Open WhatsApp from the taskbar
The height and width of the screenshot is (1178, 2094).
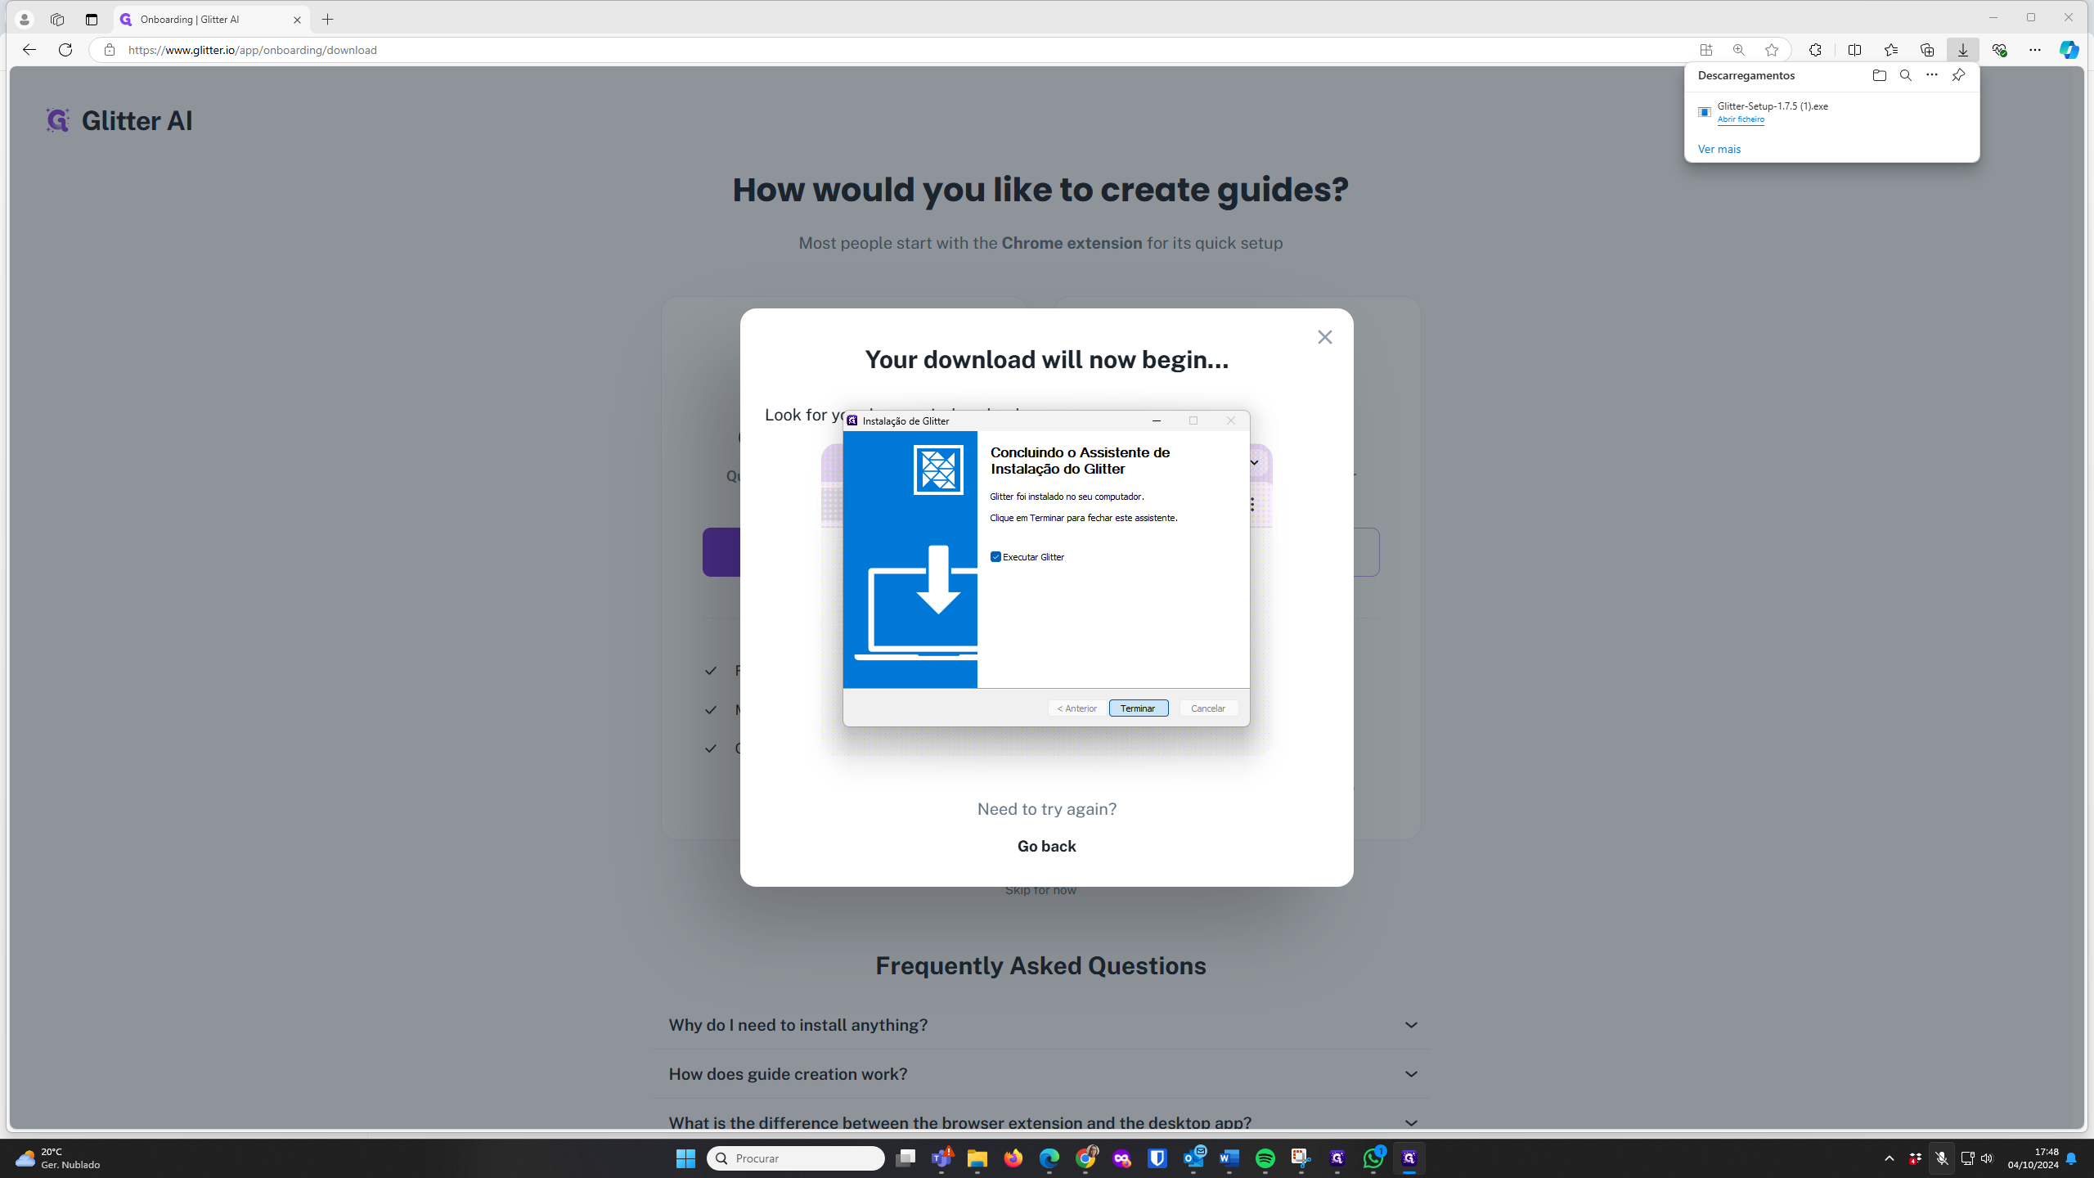pyautogui.click(x=1373, y=1158)
